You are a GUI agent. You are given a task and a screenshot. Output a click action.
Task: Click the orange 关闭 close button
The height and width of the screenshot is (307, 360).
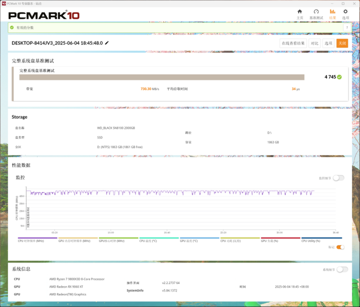[x=342, y=43]
